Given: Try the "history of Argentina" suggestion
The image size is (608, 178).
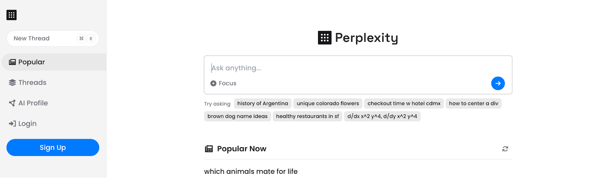Looking at the screenshot, I should [x=263, y=104].
